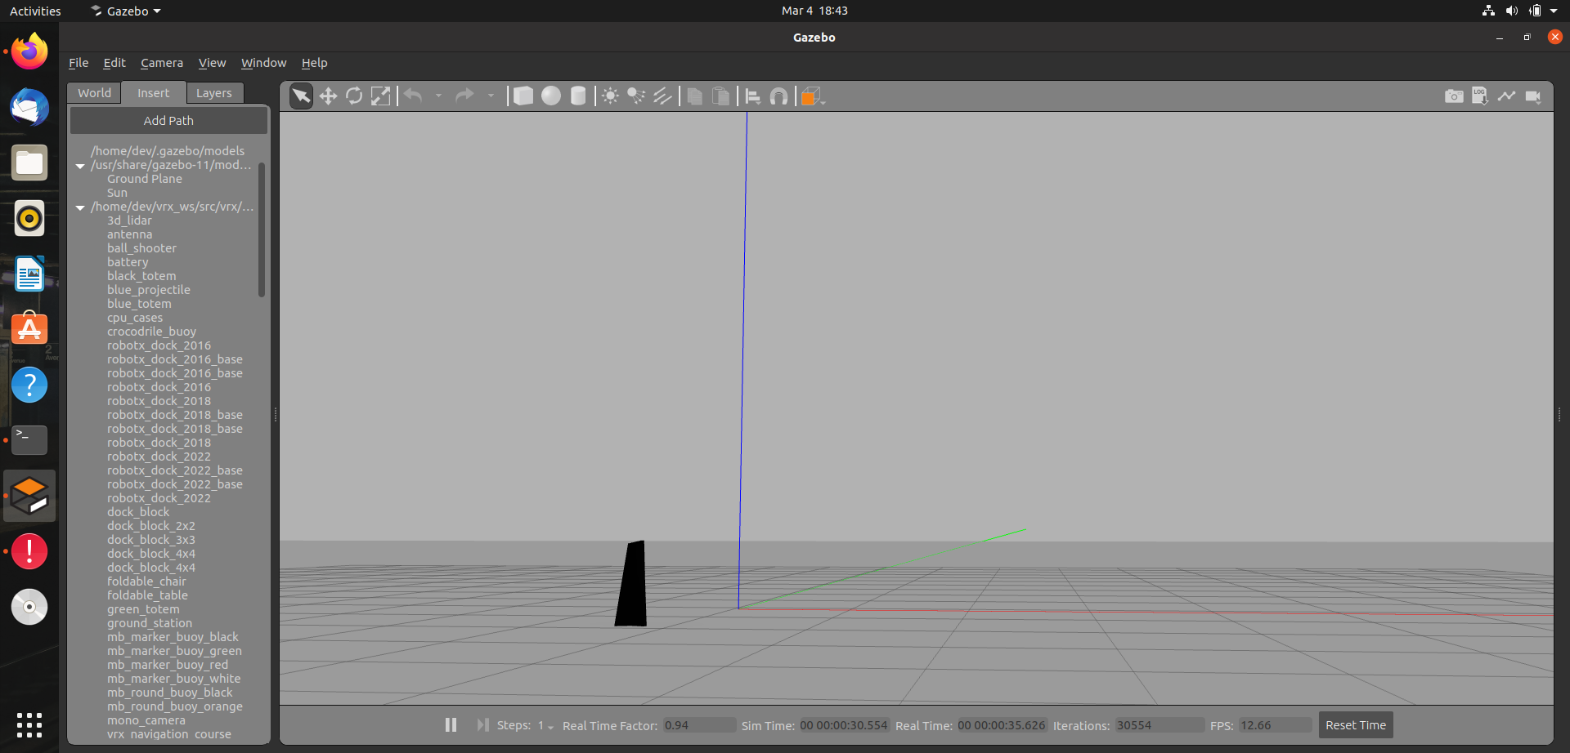
Task: Pause the running simulation
Action: point(451,724)
